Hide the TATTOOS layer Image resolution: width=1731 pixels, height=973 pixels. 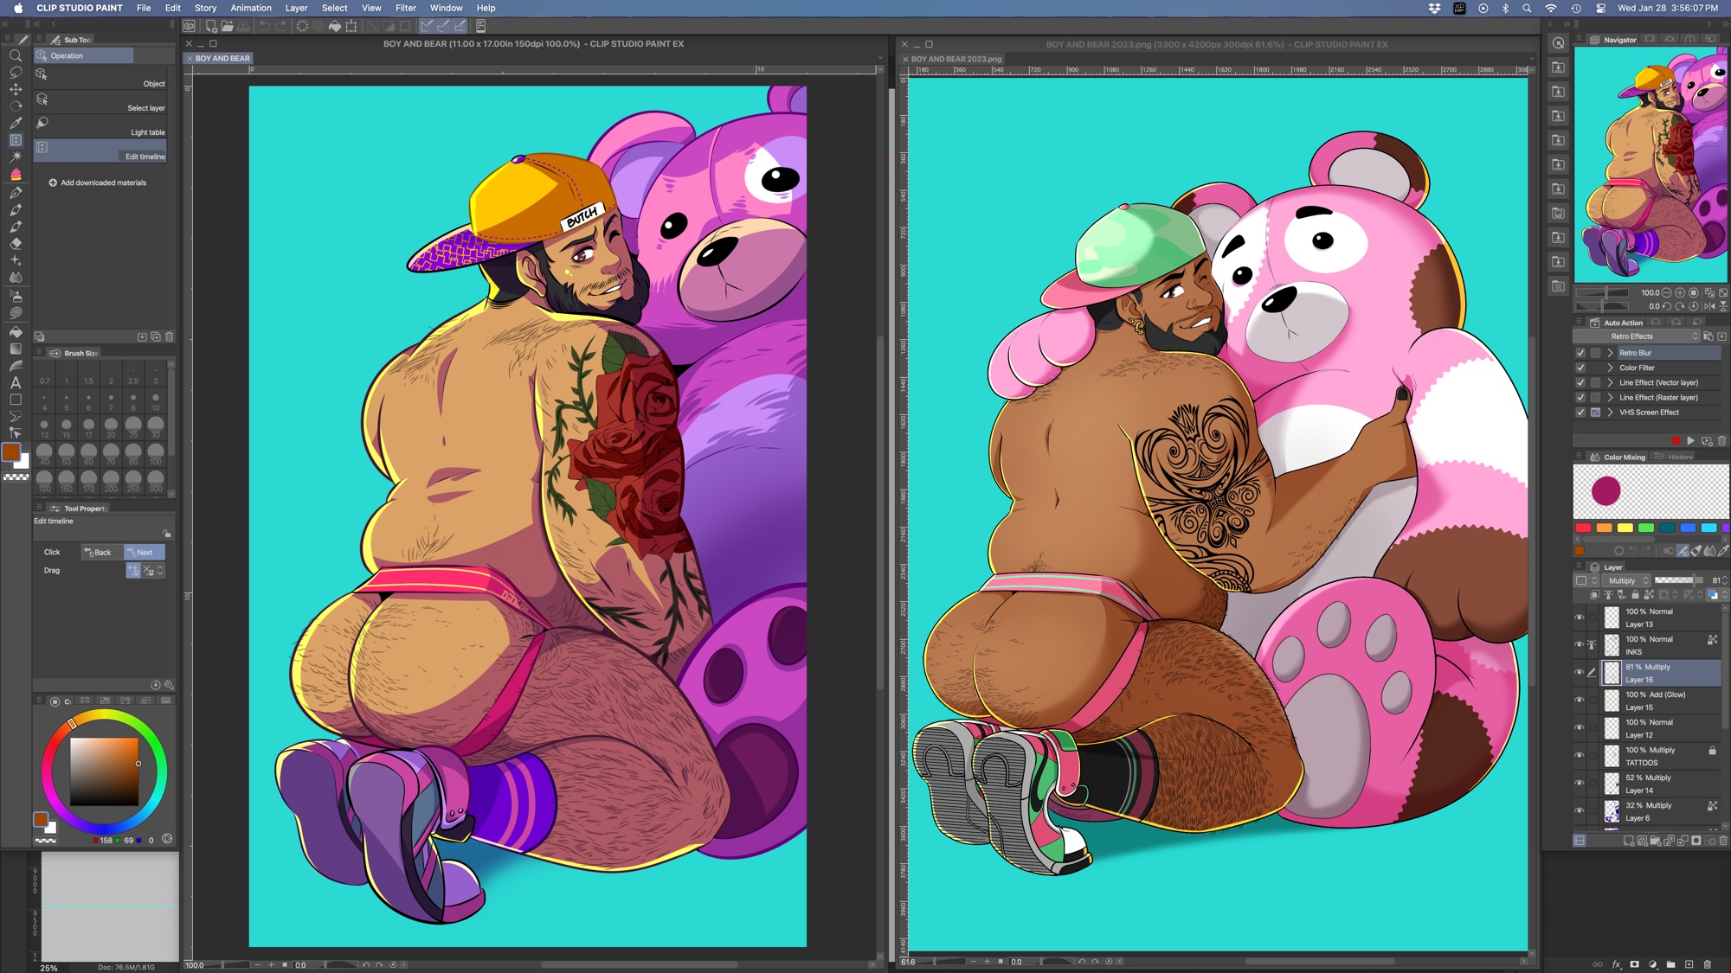(1579, 756)
